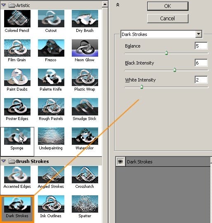Collapse the Brush Strokes folder triangle
Viewport: 212px width, 223px height.
tap(4, 161)
